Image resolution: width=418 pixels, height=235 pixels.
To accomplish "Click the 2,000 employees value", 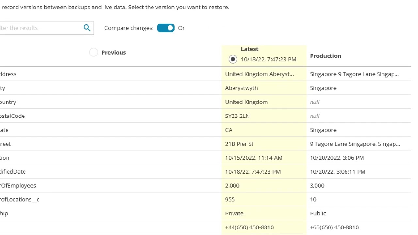I will tap(232, 185).
